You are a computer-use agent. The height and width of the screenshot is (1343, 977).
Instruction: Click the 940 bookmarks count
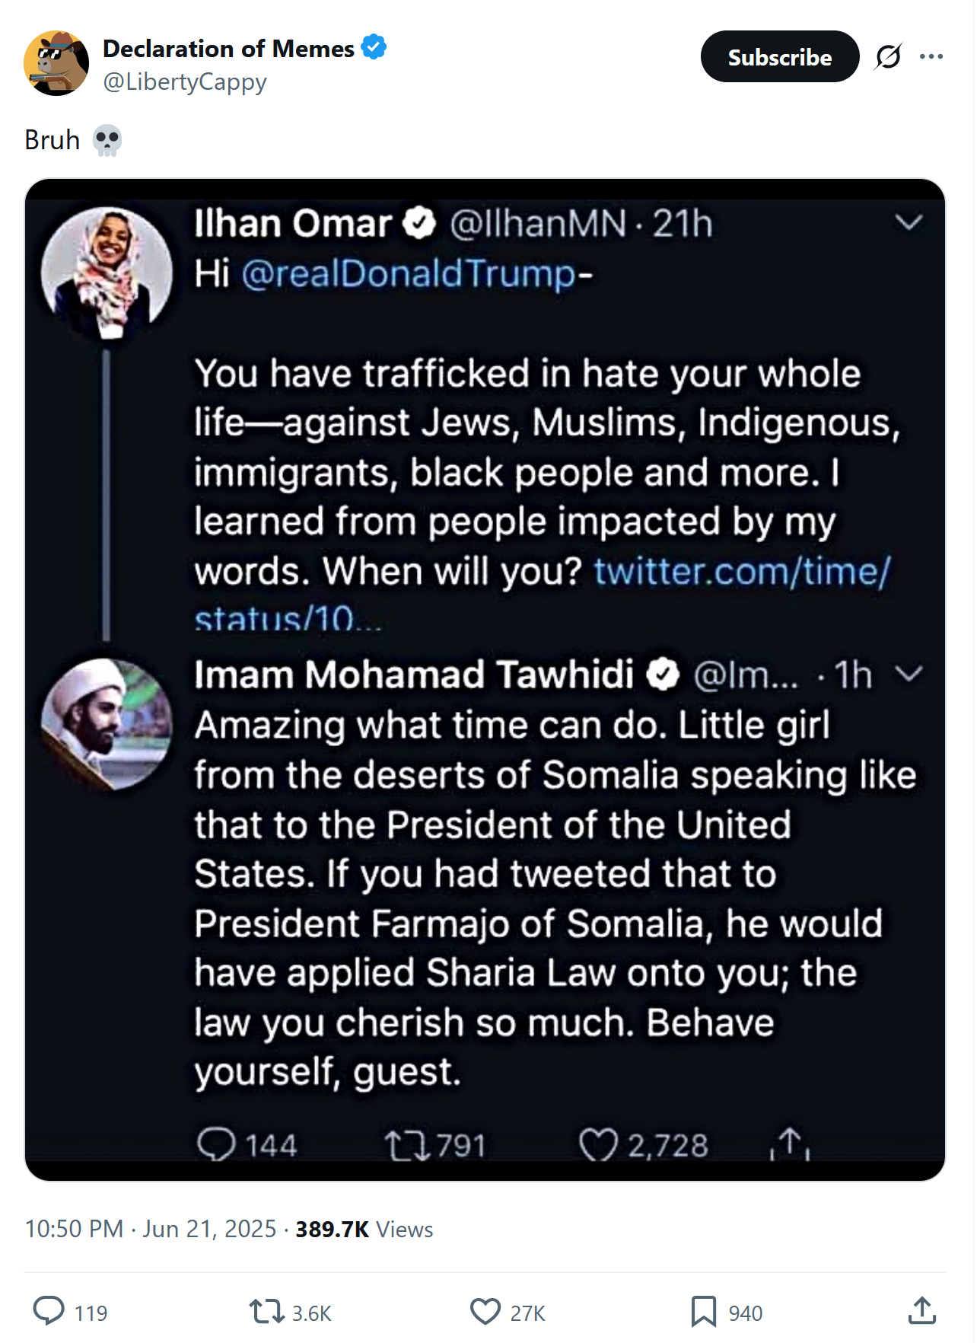[x=745, y=1313]
